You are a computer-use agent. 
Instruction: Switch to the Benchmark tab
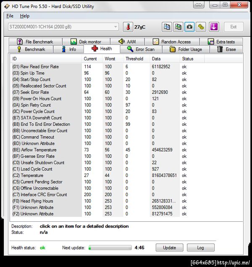31,49
